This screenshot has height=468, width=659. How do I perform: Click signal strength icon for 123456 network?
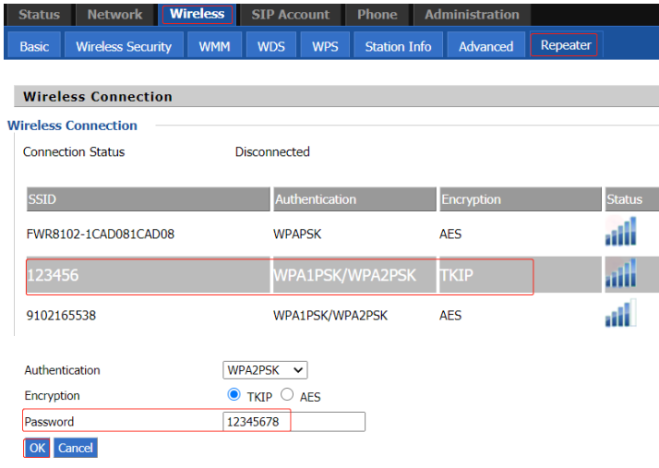click(620, 274)
